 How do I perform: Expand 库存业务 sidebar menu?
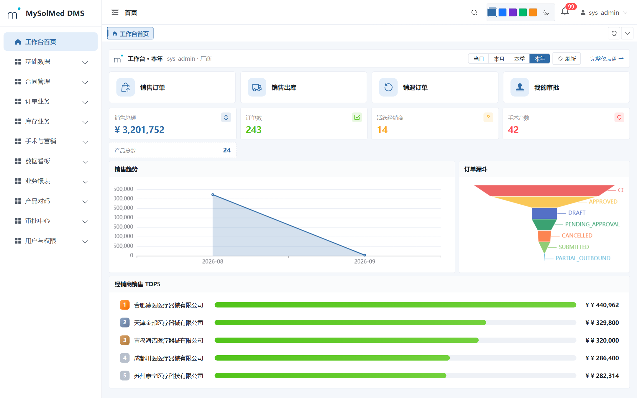(51, 121)
